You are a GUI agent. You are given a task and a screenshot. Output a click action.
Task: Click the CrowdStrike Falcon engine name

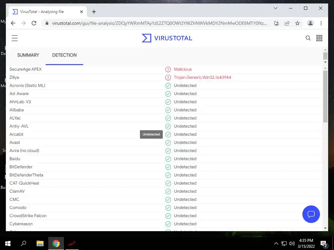coord(28,216)
